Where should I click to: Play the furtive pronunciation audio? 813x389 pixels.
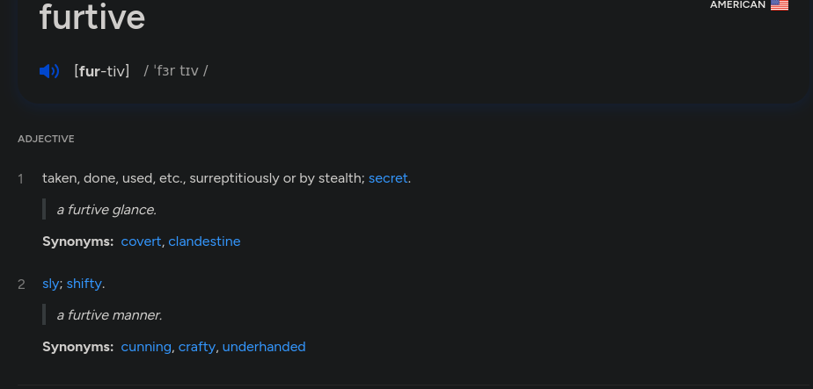(x=49, y=71)
